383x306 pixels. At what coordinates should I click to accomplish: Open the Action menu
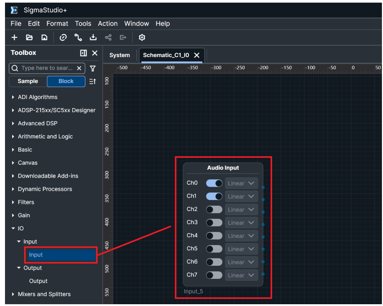coord(108,24)
